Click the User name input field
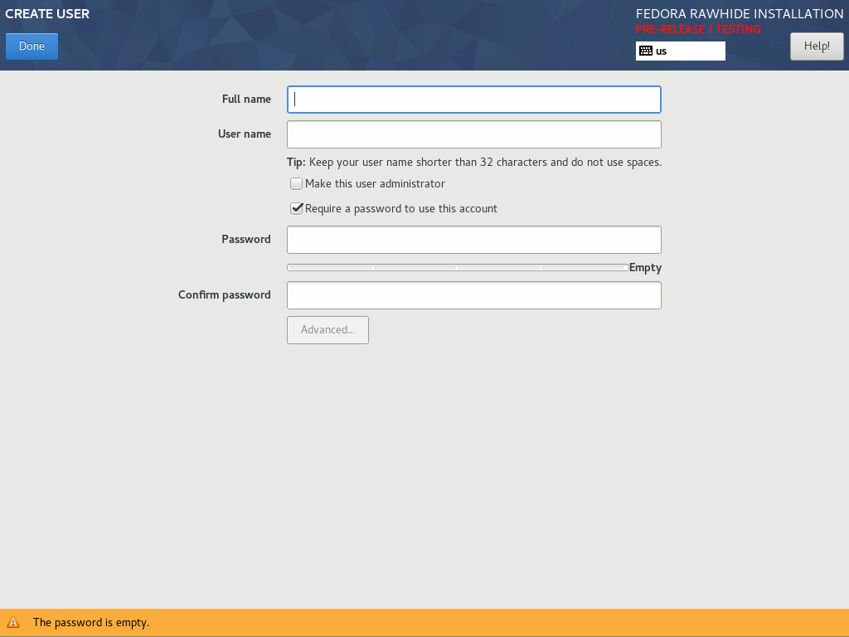Viewport: 849px width, 637px height. [473, 134]
